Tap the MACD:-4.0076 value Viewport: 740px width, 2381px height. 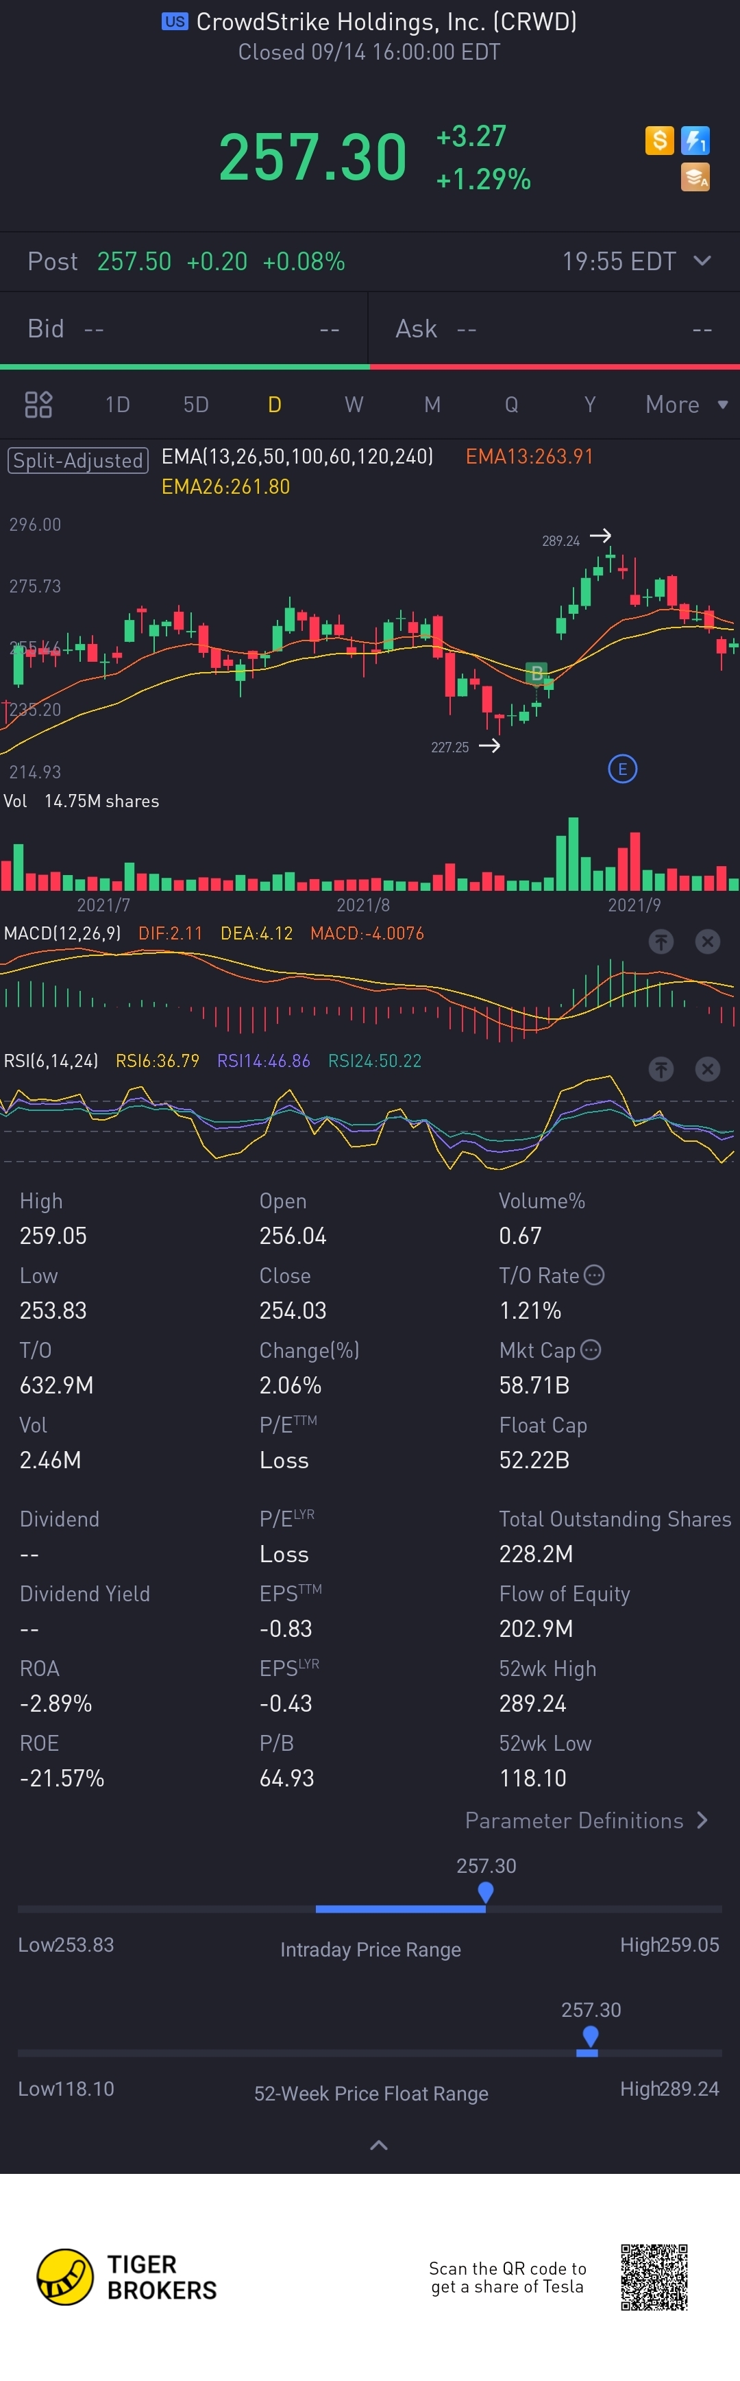[x=367, y=933]
